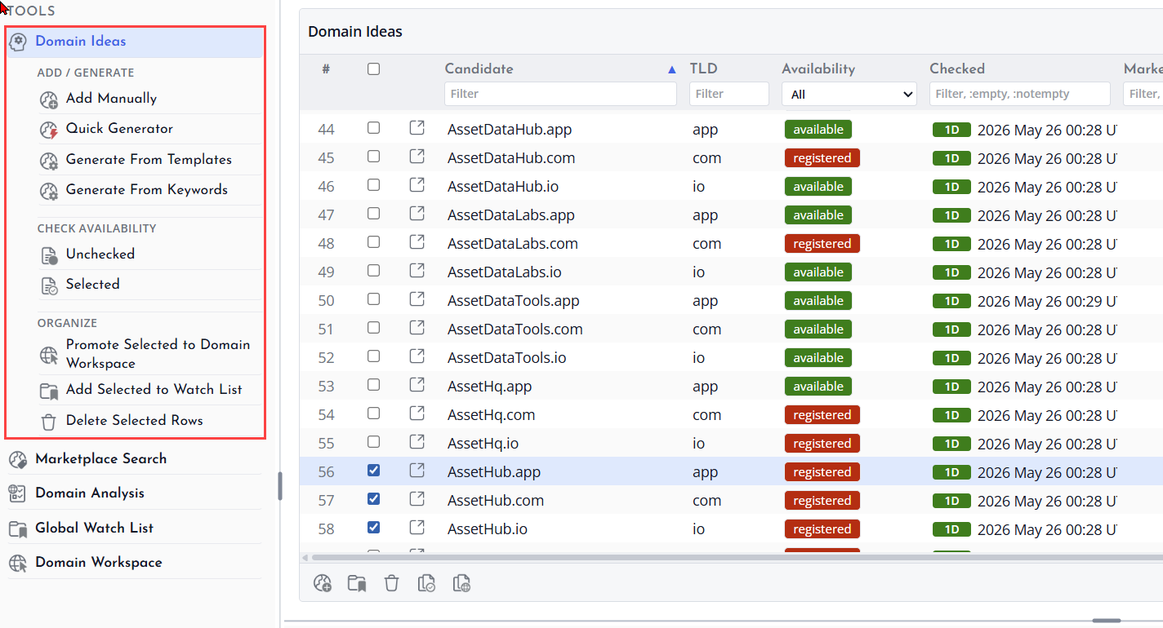Click the open-link icon for AssetDataLabs.io
The width and height of the screenshot is (1163, 628).
pos(417,271)
